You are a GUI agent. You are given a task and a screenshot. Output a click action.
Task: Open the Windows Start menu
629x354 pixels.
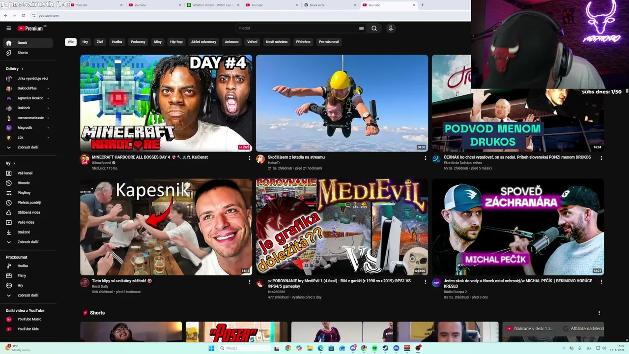point(211,348)
